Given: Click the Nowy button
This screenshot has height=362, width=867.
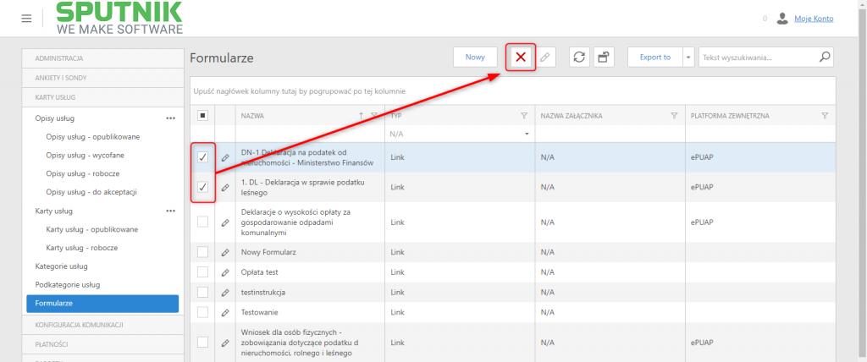Looking at the screenshot, I should coord(475,57).
